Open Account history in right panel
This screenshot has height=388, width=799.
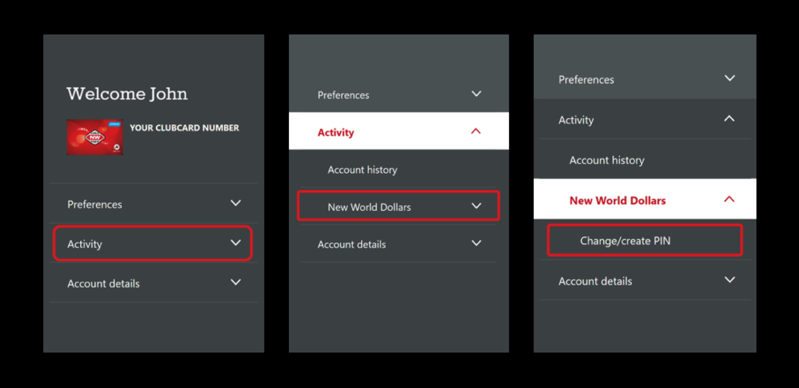pos(607,160)
